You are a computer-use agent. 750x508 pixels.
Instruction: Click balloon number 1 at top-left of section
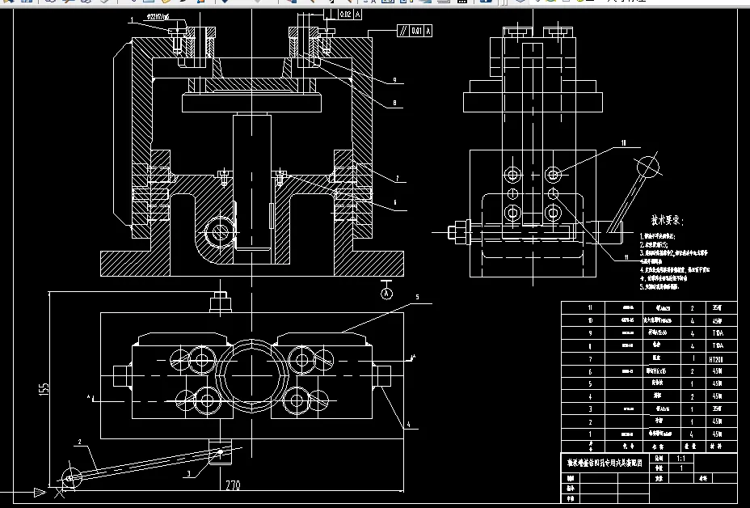tap(131, 20)
